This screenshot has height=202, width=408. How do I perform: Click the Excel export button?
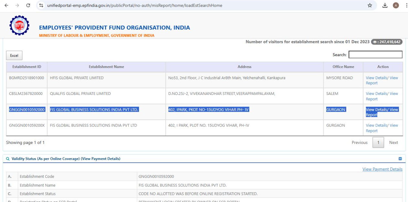coord(14,56)
